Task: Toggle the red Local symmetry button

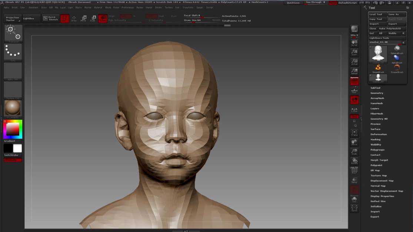Action: (354, 100)
